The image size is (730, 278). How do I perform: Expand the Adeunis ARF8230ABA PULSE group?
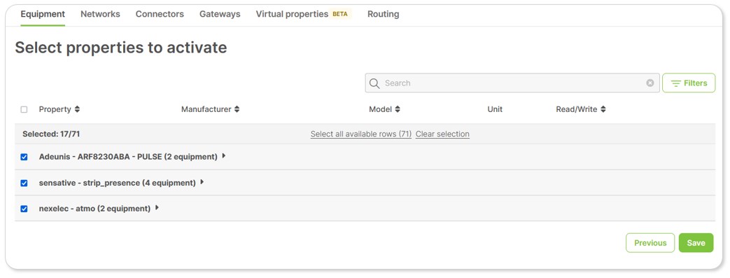point(224,156)
